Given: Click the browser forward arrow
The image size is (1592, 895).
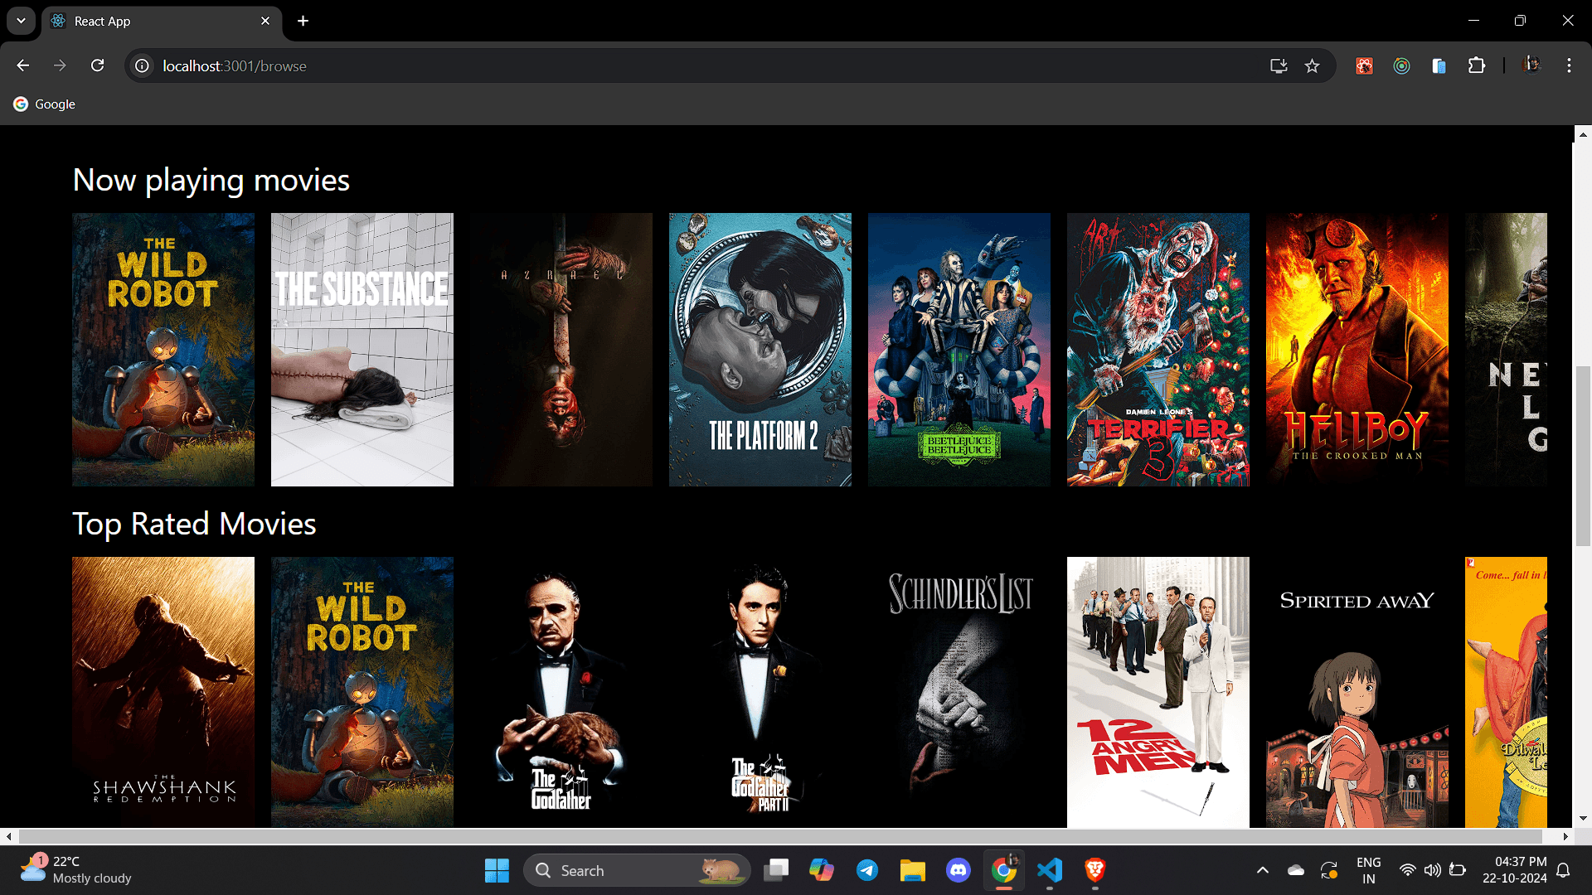Looking at the screenshot, I should 60,65.
